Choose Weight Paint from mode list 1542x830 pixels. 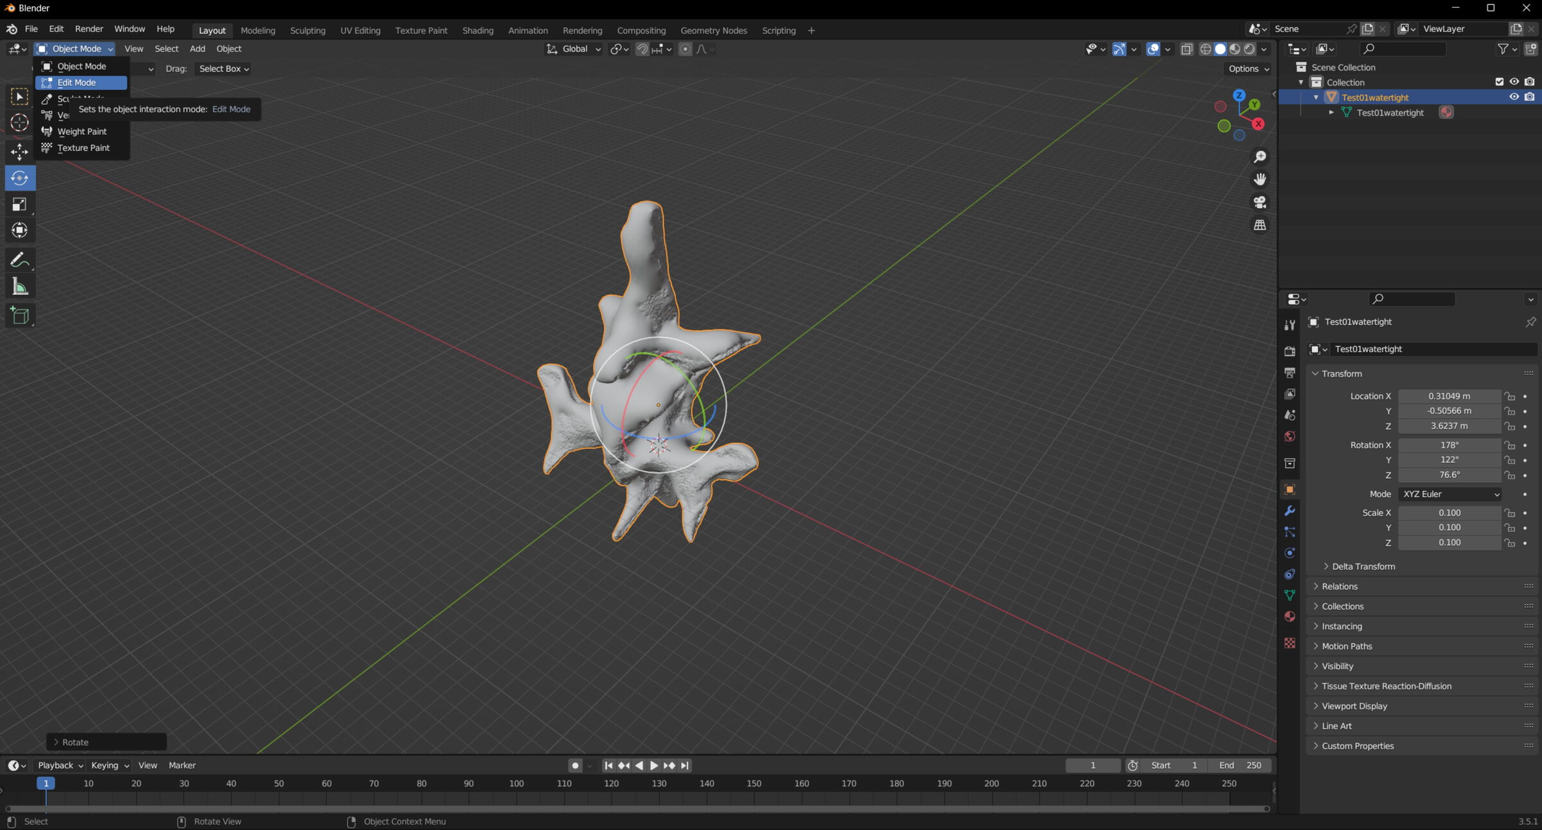81,132
